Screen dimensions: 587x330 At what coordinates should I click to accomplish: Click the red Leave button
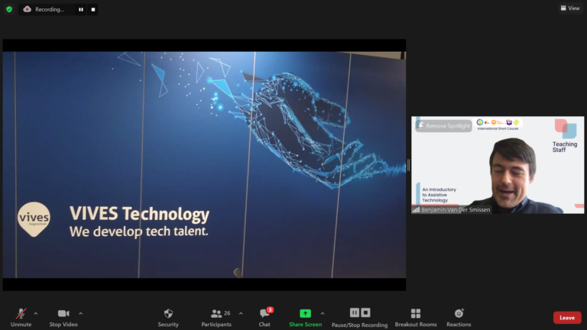(x=566, y=318)
